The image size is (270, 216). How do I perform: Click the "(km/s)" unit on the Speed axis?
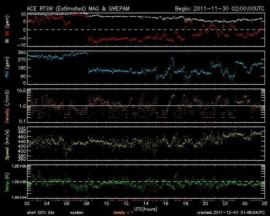click(7, 138)
